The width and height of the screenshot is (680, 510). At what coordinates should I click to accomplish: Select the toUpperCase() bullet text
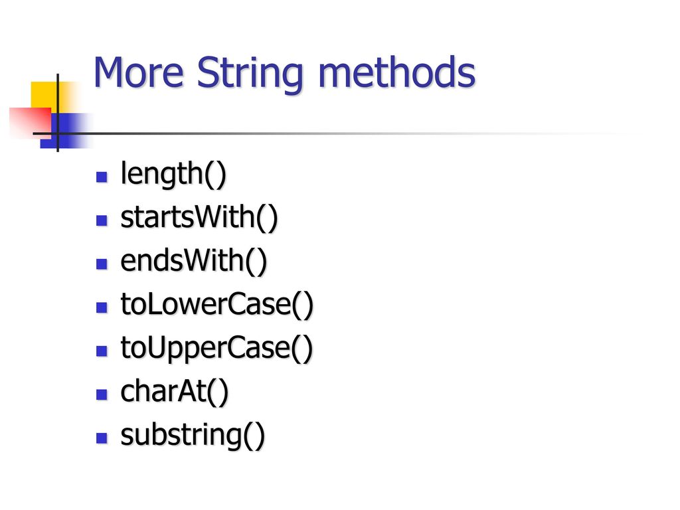click(x=216, y=348)
